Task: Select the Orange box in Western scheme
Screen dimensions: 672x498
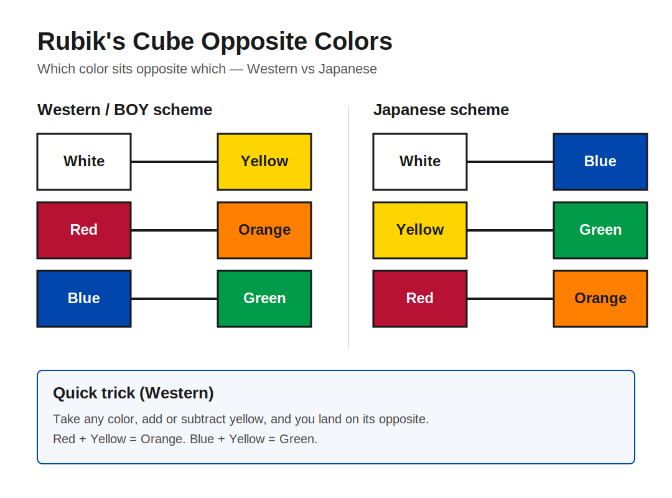Action: (x=264, y=230)
